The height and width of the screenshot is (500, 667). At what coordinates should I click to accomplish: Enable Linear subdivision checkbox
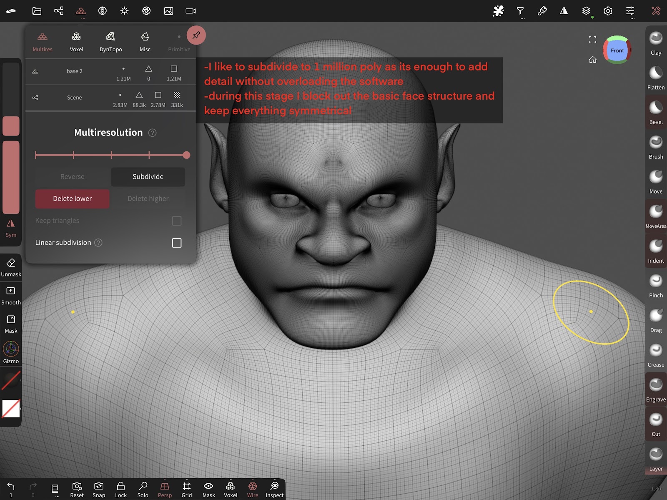[177, 243]
